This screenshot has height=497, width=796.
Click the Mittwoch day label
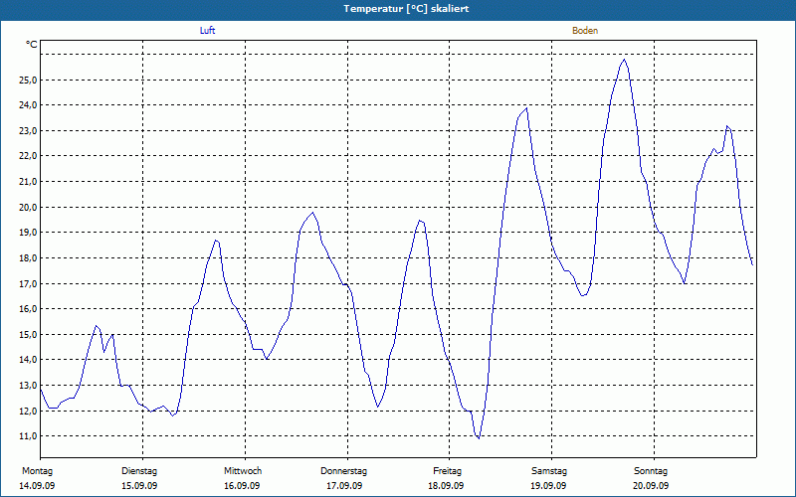[x=243, y=471]
